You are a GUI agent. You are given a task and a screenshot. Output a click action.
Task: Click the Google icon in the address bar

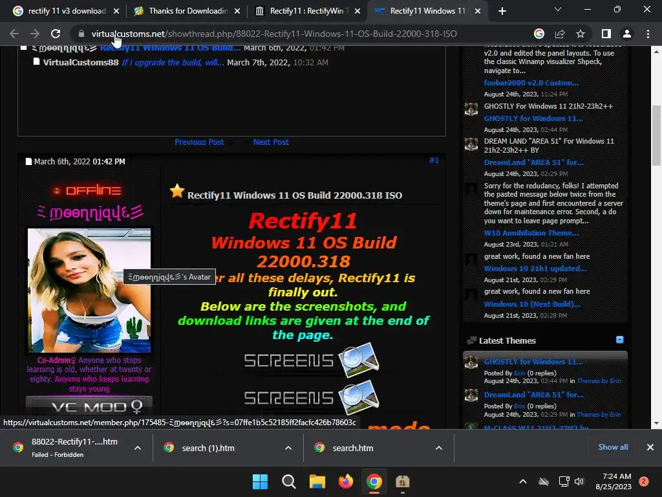pyautogui.click(x=539, y=34)
